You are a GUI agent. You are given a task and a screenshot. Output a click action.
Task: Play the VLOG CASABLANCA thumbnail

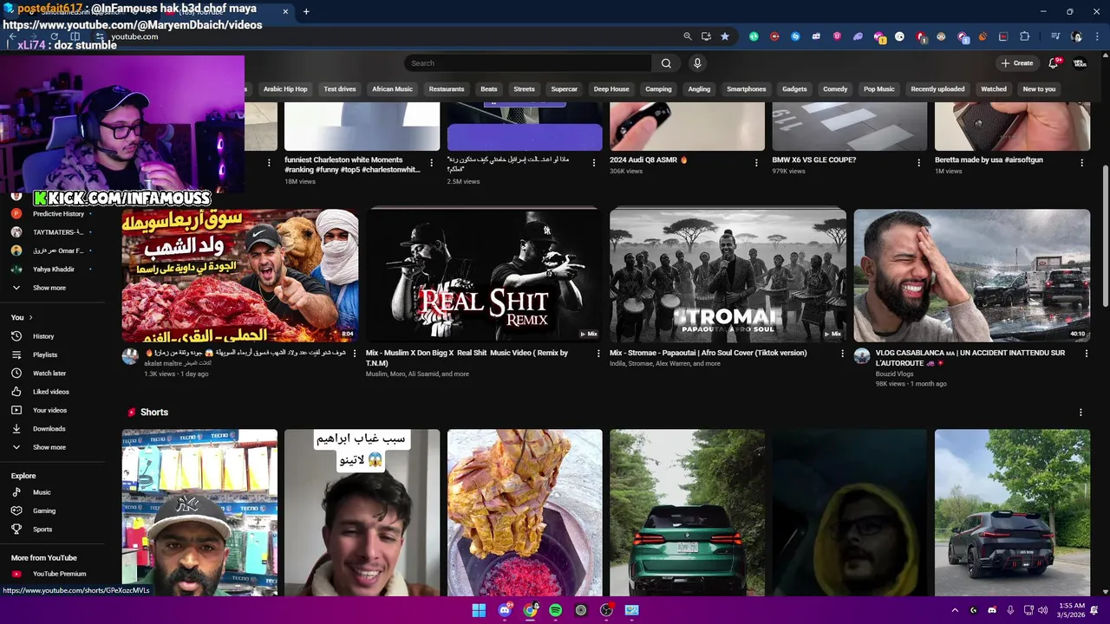[x=971, y=276]
